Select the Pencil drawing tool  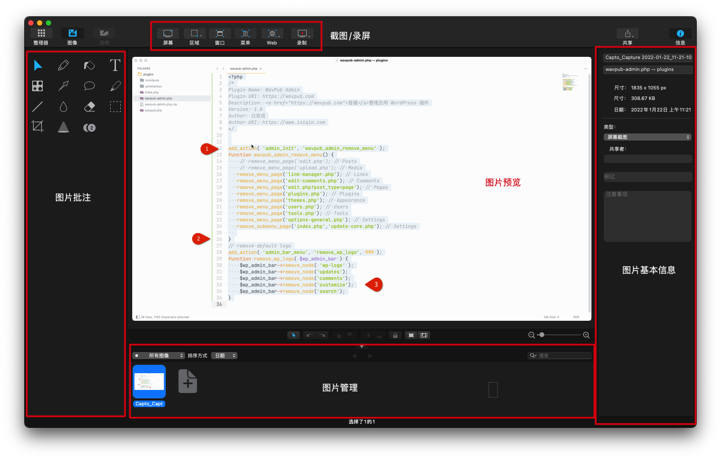63,66
